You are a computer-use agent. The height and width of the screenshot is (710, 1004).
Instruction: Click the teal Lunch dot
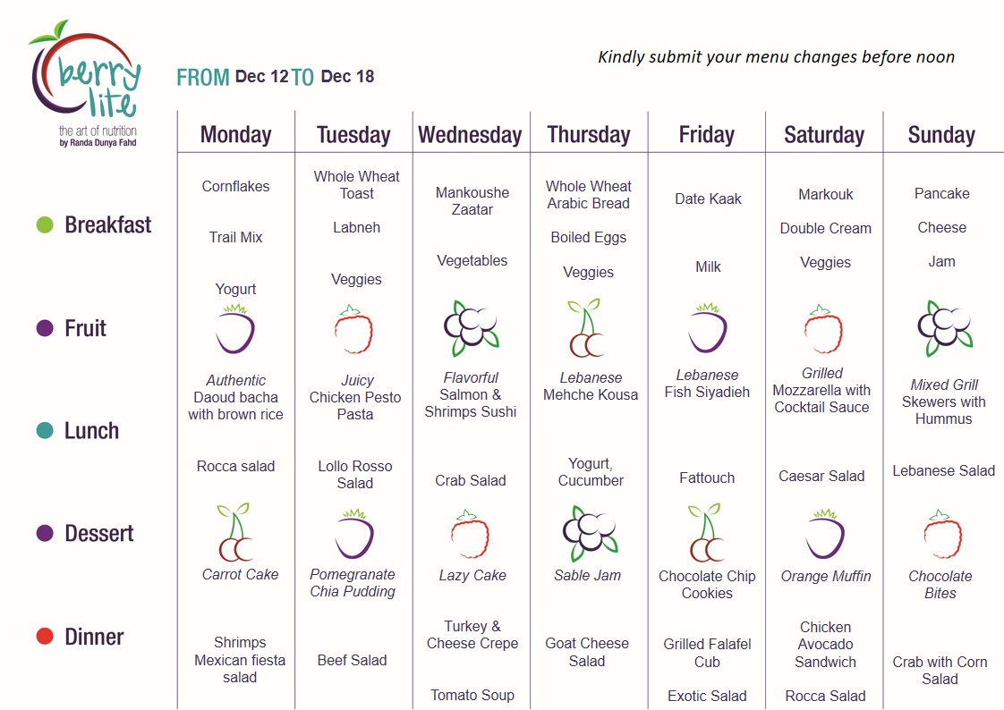(45, 430)
